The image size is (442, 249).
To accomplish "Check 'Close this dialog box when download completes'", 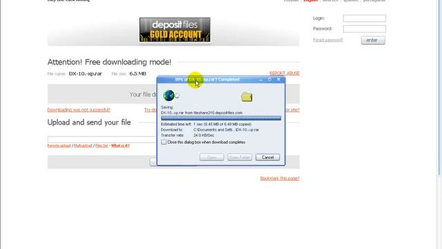I will (x=164, y=142).
